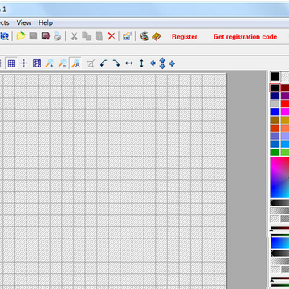289x289 pixels.
Task: Select the Crop tool icon
Action: coord(91,63)
